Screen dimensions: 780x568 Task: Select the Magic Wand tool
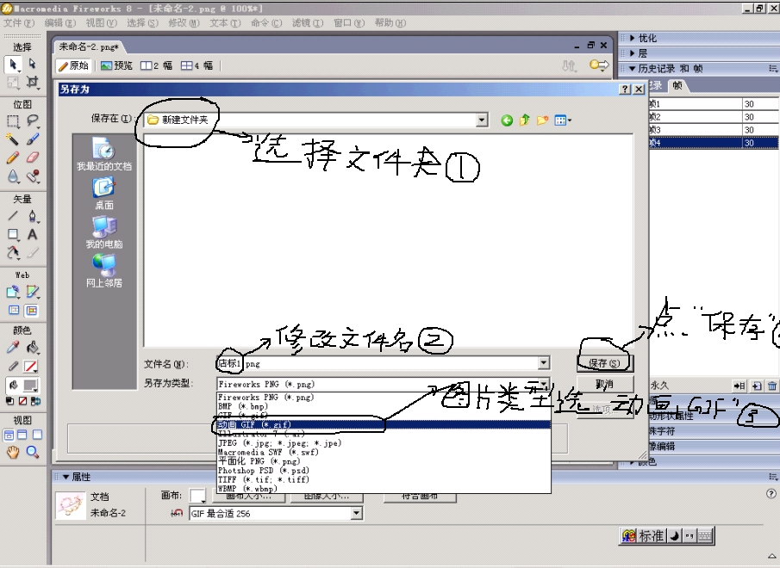click(13, 139)
